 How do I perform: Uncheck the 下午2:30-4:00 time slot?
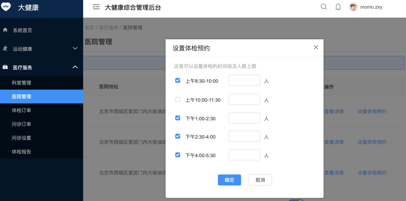click(178, 136)
